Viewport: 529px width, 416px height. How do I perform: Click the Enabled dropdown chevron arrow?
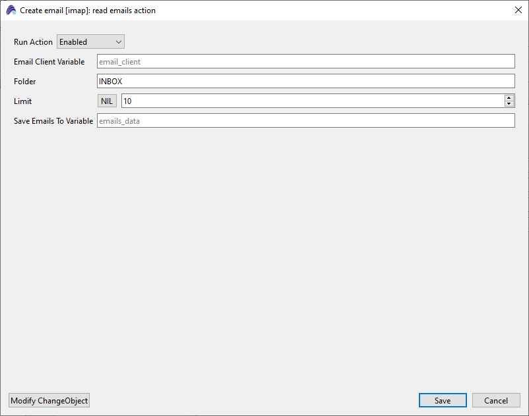click(119, 42)
